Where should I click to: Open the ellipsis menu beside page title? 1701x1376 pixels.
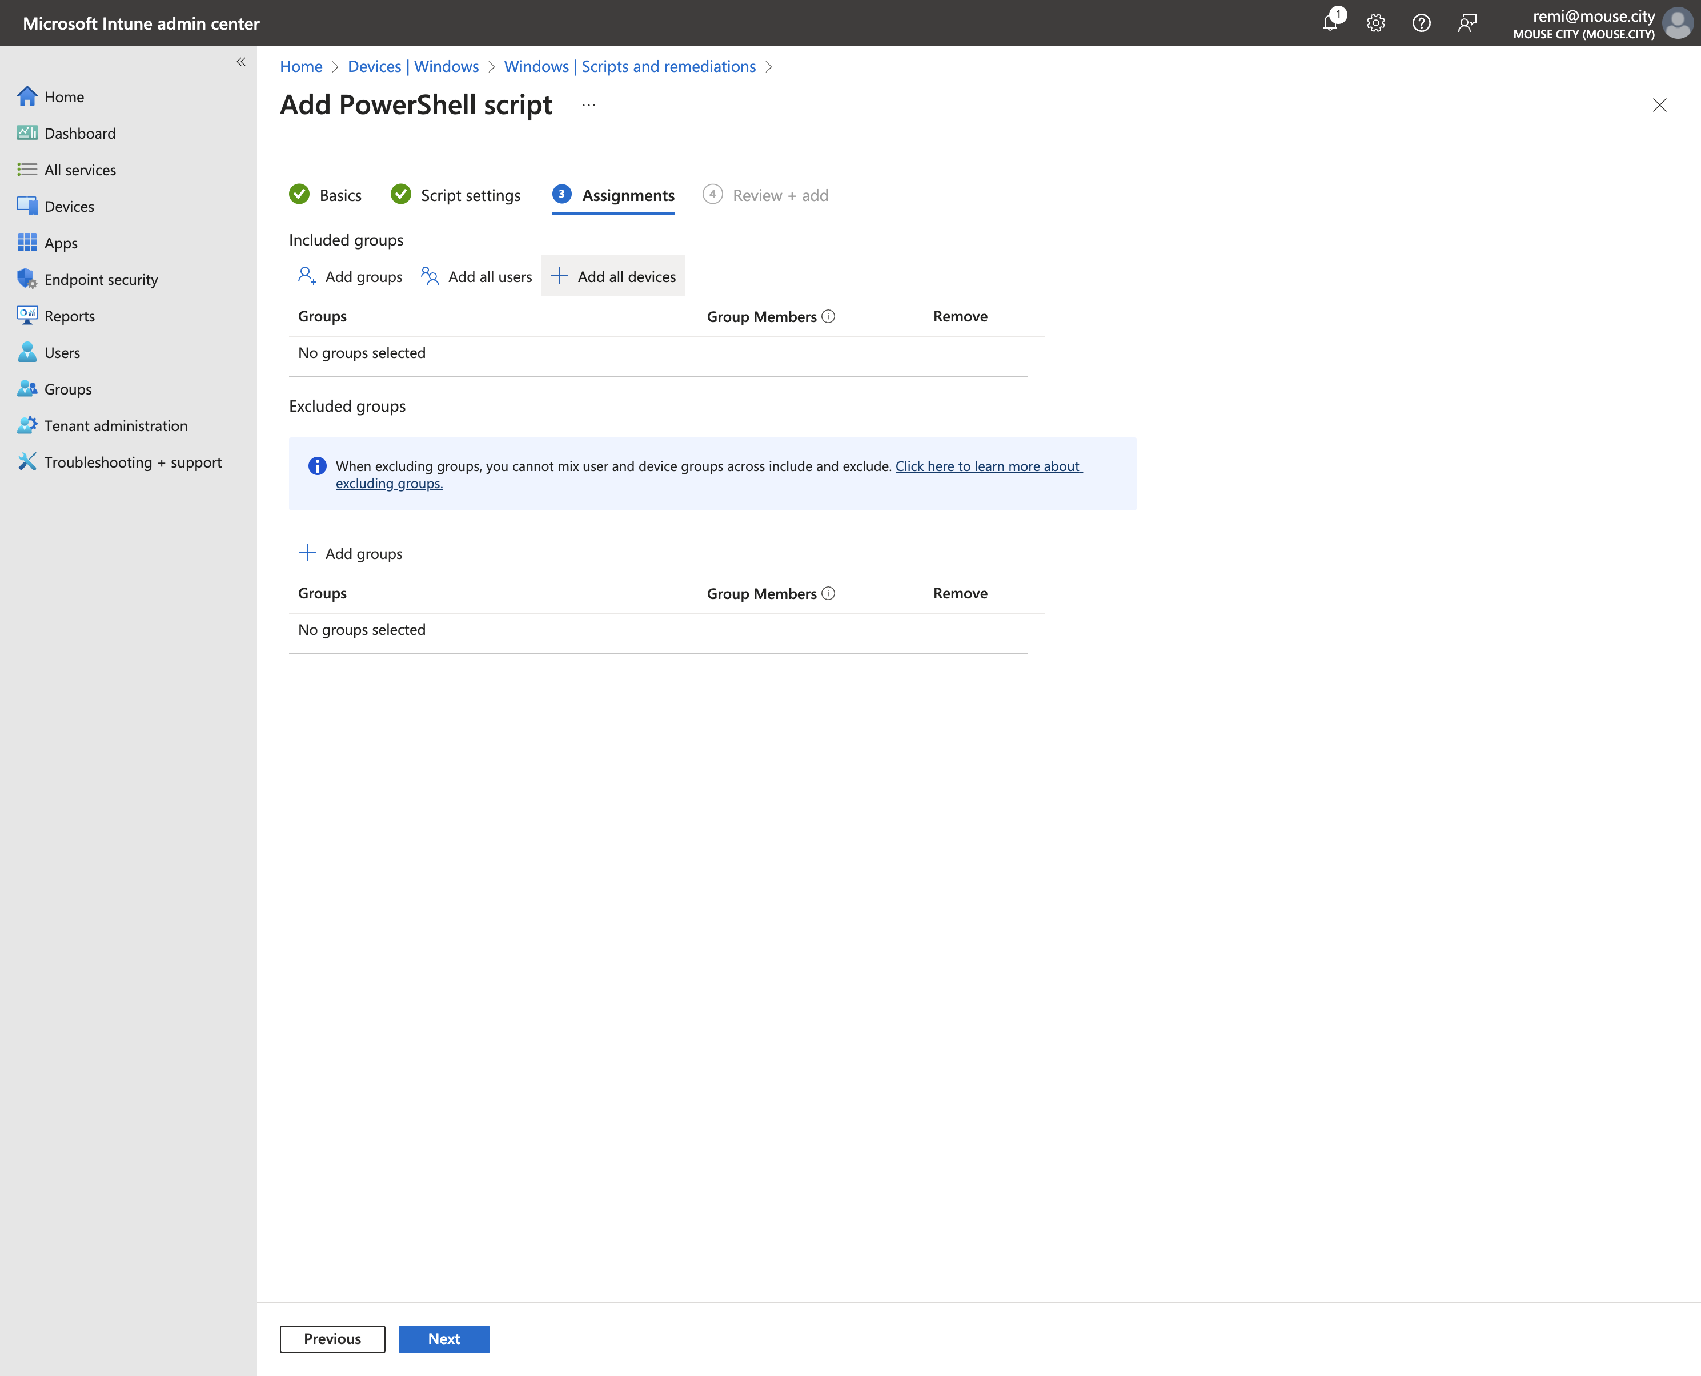[x=588, y=106]
